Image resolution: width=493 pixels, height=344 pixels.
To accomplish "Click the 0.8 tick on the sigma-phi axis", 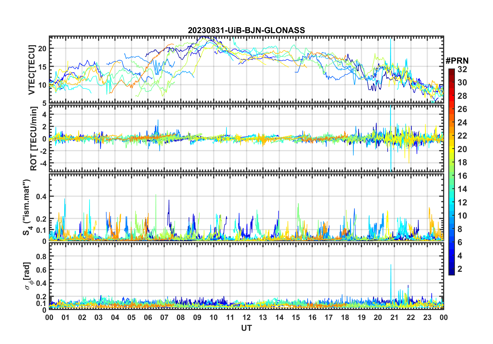I will click(x=41, y=256).
